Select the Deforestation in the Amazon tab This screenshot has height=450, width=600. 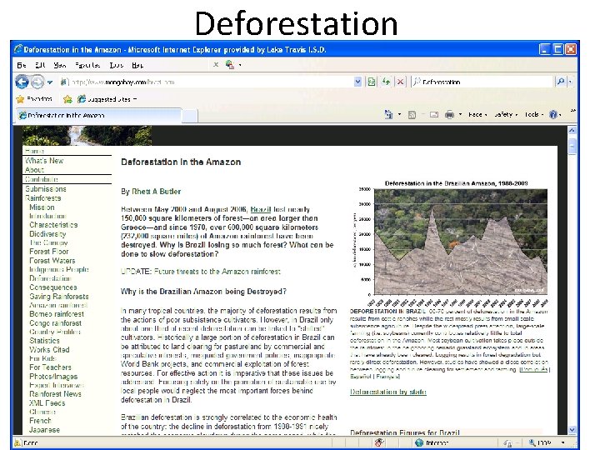[98, 115]
